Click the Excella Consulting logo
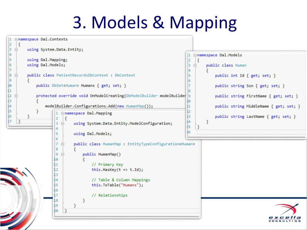The width and height of the screenshot is (307, 230). tap(285, 213)
